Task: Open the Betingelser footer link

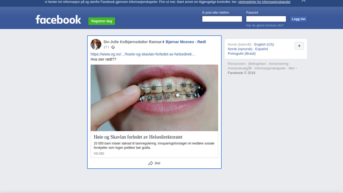Action: [x=257, y=64]
